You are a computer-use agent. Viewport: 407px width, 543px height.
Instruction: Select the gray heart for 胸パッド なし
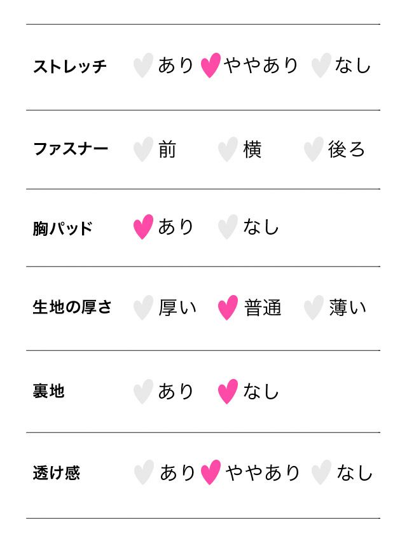[228, 227]
